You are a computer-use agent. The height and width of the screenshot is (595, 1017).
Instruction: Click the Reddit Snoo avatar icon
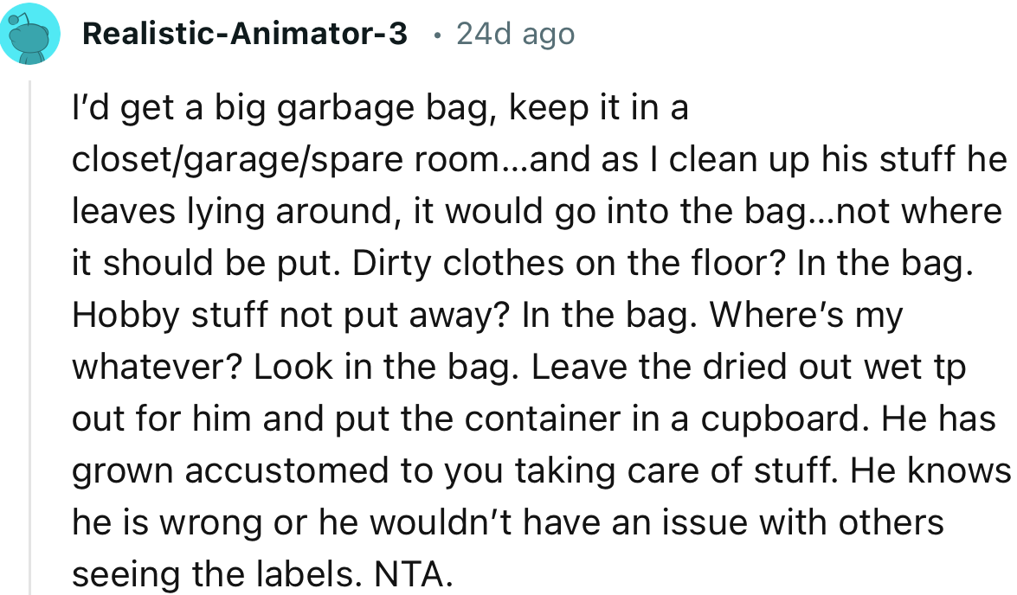coord(30,35)
